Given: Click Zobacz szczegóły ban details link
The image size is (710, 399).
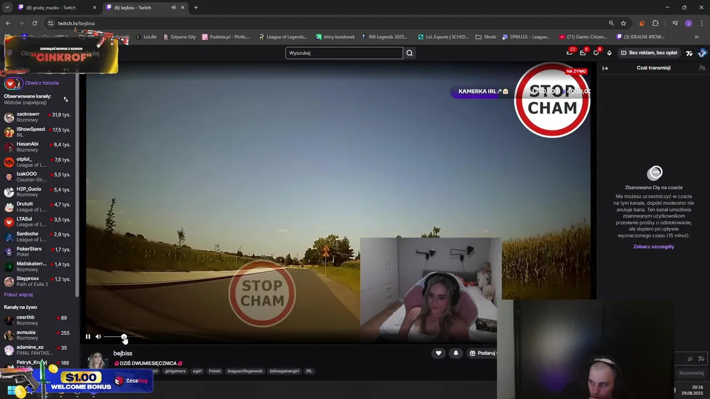Looking at the screenshot, I should coord(653,247).
